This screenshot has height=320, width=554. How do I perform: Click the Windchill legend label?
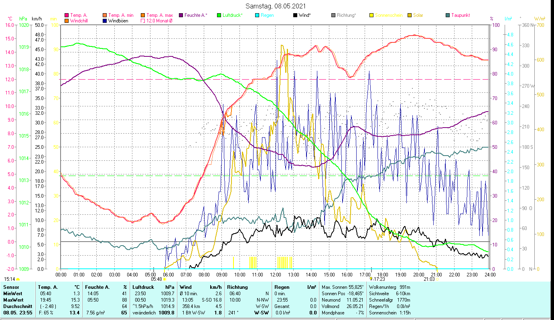tap(79, 20)
